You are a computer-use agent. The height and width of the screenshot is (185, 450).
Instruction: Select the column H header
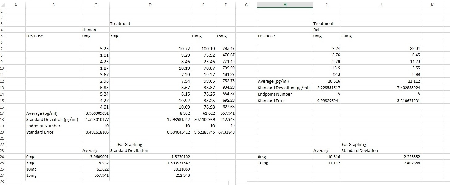coord(284,5)
